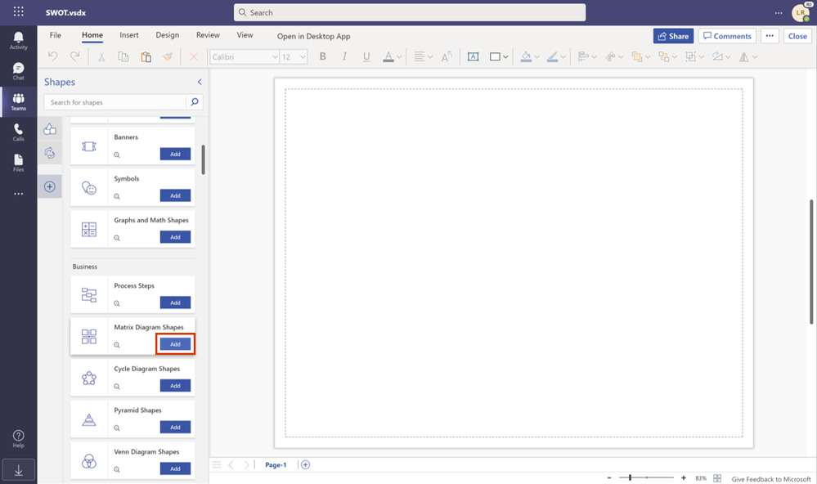
Task: Undo the last action
Action: click(52, 56)
